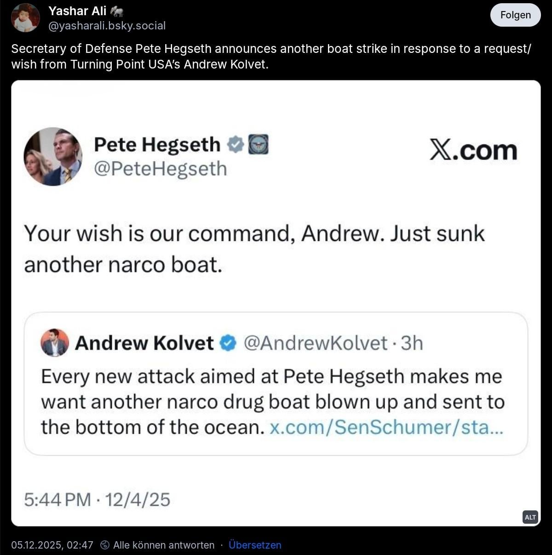The height and width of the screenshot is (555, 552).
Task: Click the X.com logo
Action: click(x=473, y=150)
